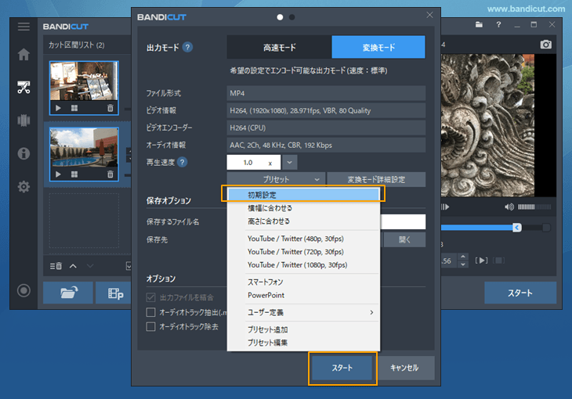Select second dialog page indicator dot
572x399 pixels.
pyautogui.click(x=291, y=17)
